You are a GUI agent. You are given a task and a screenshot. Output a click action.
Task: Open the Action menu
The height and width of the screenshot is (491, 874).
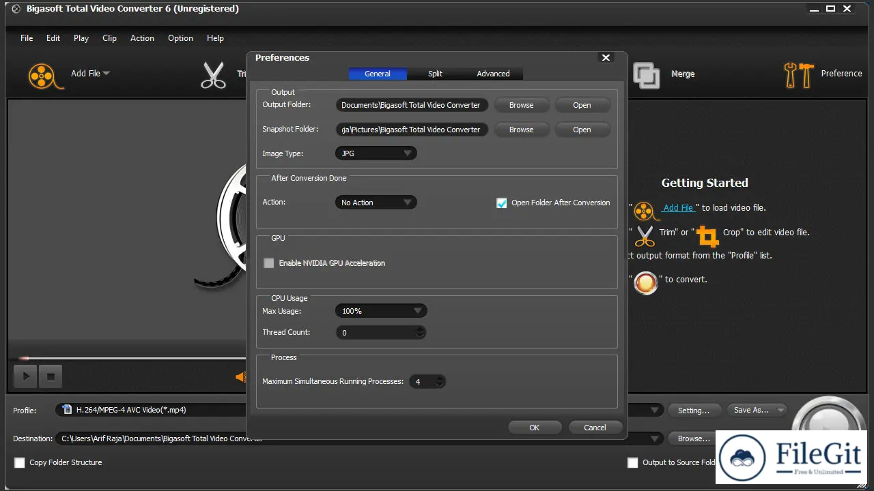[x=142, y=38]
